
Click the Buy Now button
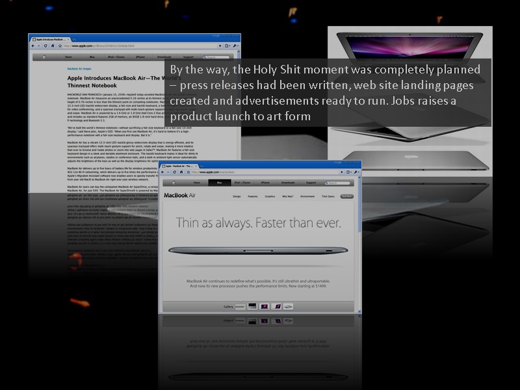click(347, 196)
